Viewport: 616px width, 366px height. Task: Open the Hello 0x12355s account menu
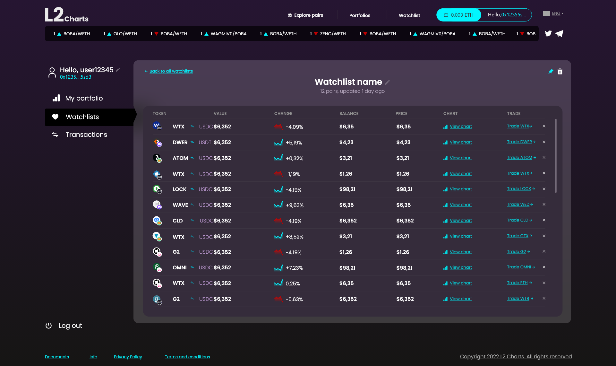click(x=507, y=15)
